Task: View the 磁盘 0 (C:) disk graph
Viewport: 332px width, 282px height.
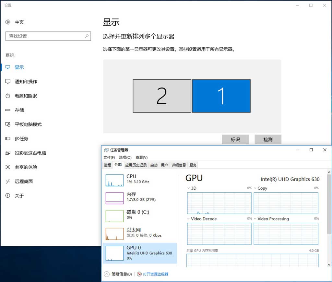Action: coord(139,215)
